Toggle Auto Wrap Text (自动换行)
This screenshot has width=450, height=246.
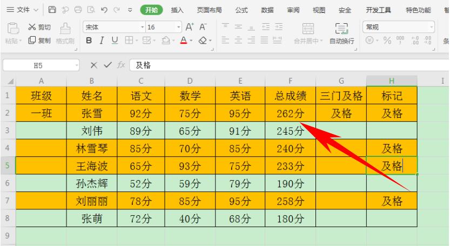[x=341, y=33]
